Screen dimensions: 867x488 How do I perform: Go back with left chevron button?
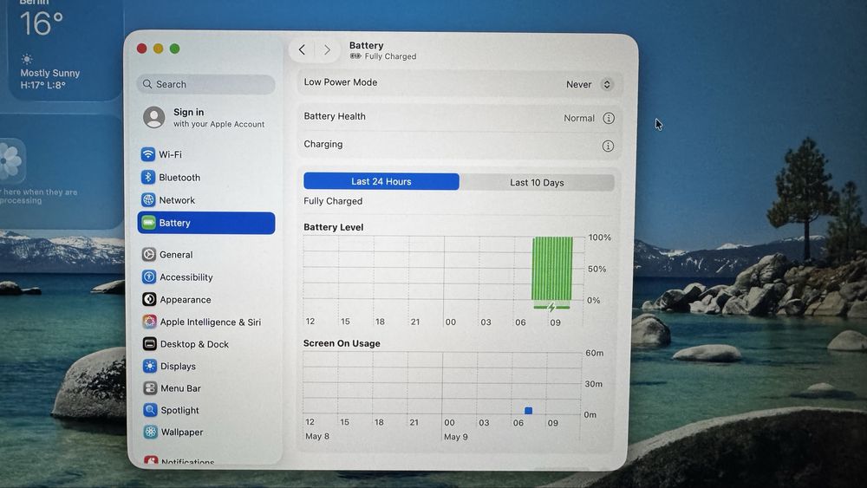click(302, 49)
